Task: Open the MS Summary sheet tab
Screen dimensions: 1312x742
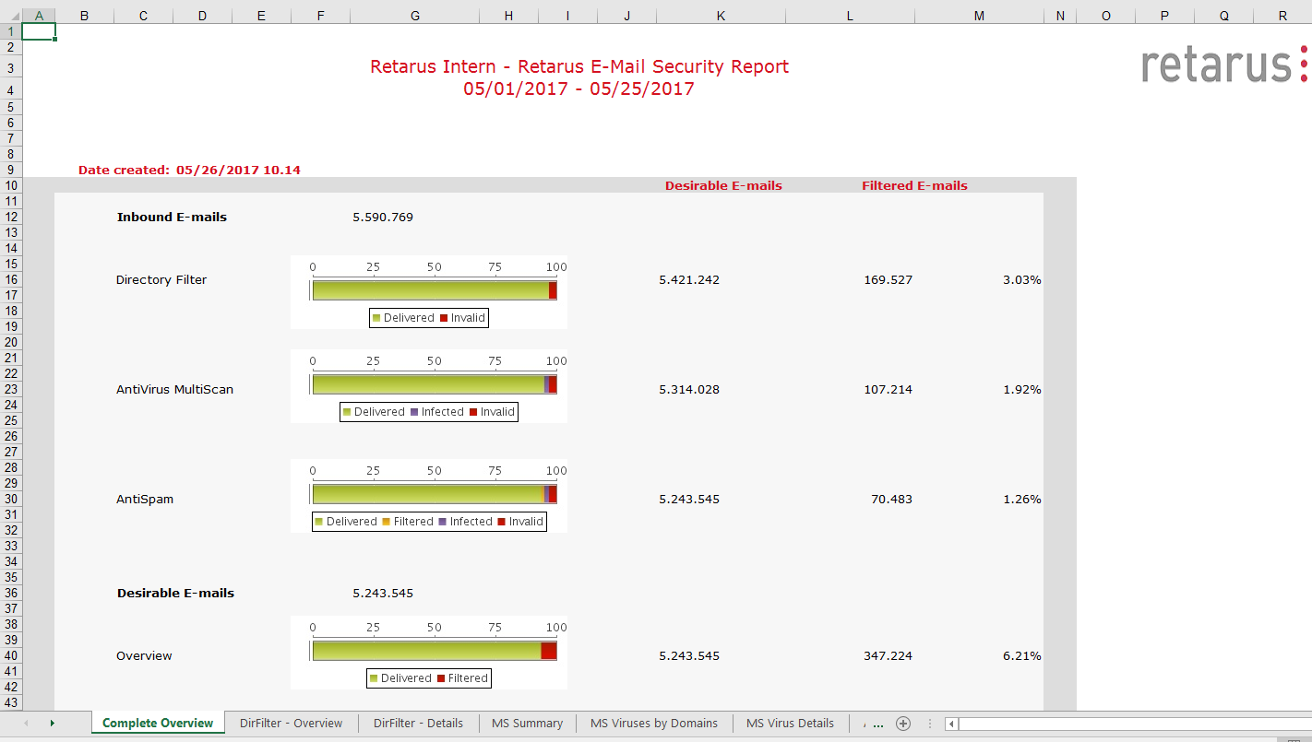Action: pos(527,724)
